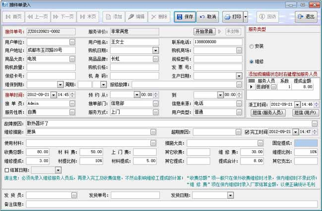This screenshot has height=211, width=322.
Task: Open the 接单部门 lookup ellipsis button
Action: coord(156,104)
